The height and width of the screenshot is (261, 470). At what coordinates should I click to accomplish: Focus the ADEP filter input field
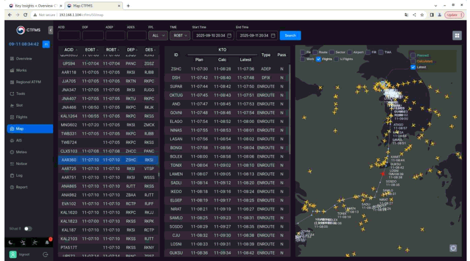(115, 36)
